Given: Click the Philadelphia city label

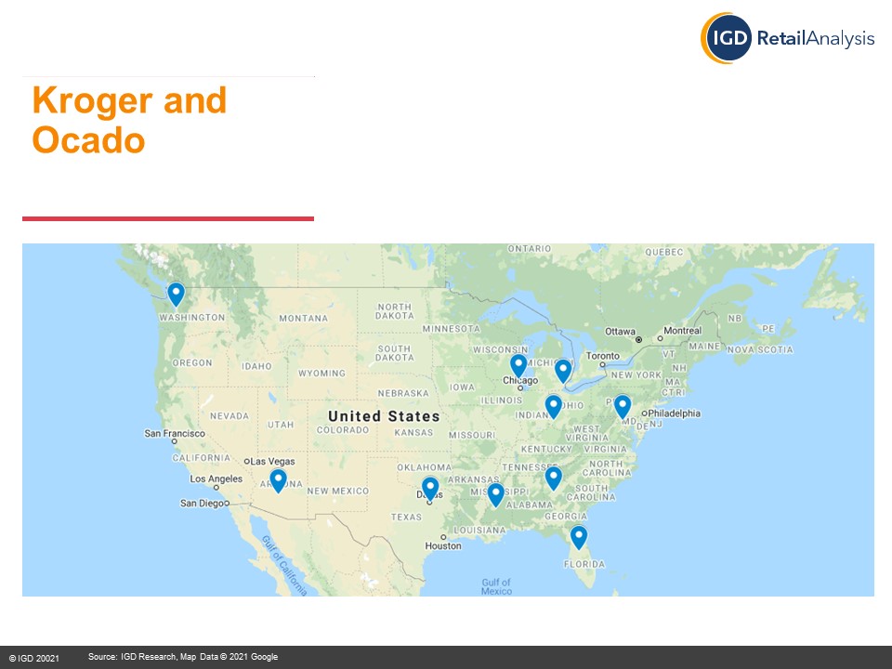Looking at the screenshot, I should tap(675, 413).
